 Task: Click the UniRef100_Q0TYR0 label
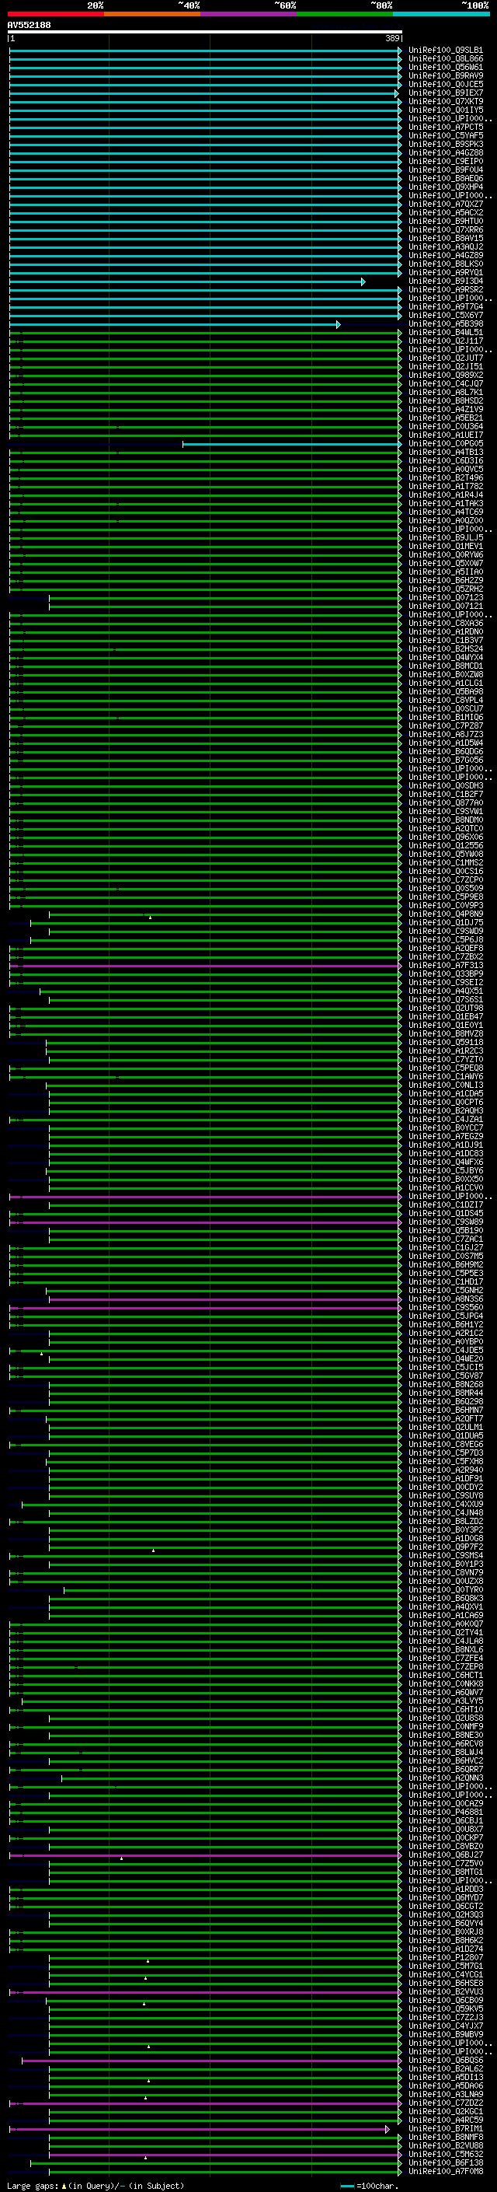[x=446, y=1589]
